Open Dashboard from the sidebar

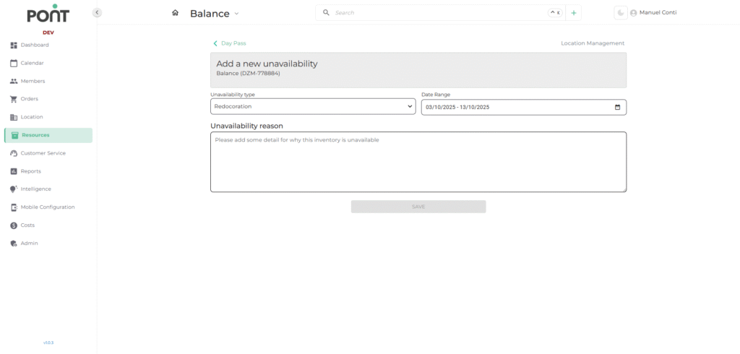[x=35, y=45]
